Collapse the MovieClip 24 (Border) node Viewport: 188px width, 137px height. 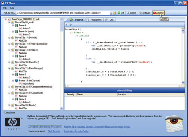[9, 105]
